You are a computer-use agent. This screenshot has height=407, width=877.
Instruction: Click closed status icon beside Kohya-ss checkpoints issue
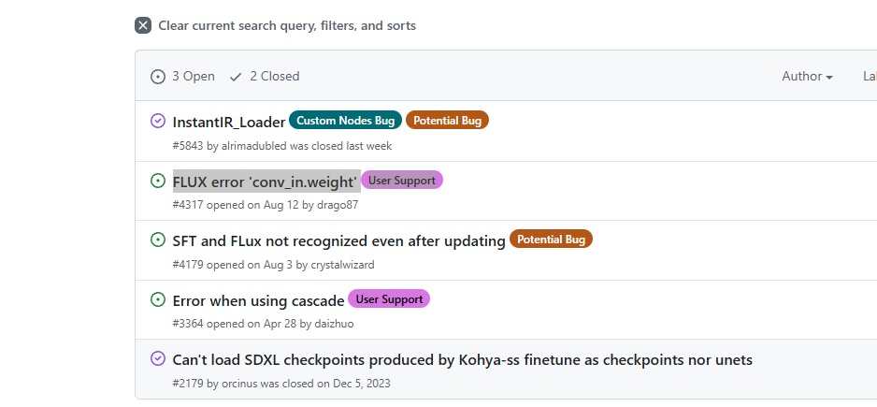point(158,359)
